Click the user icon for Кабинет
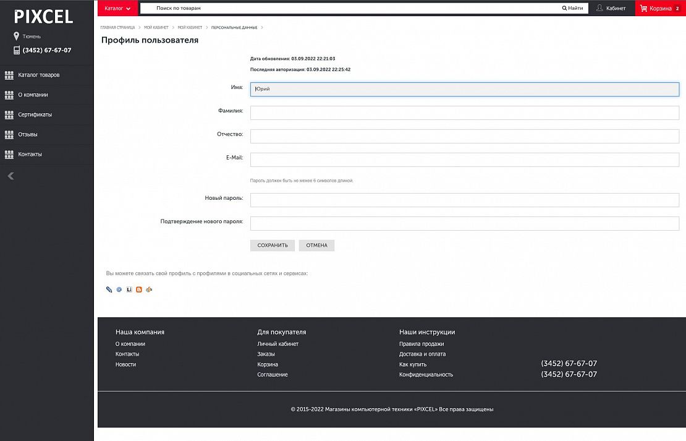The image size is (686, 441). pyautogui.click(x=599, y=9)
